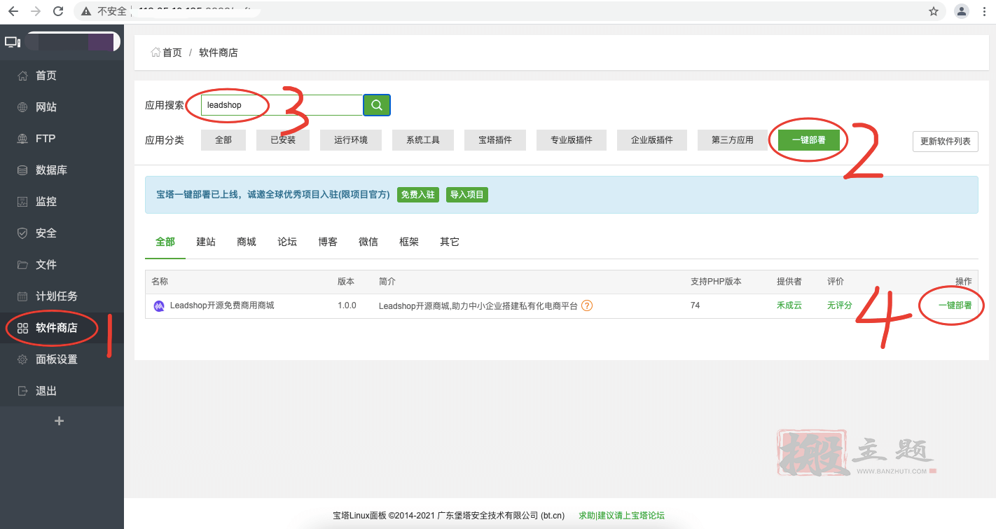
Task: Go to FTP in sidebar
Action: (62, 139)
